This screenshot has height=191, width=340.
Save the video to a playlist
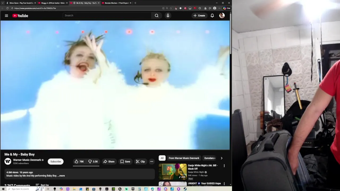point(125,162)
